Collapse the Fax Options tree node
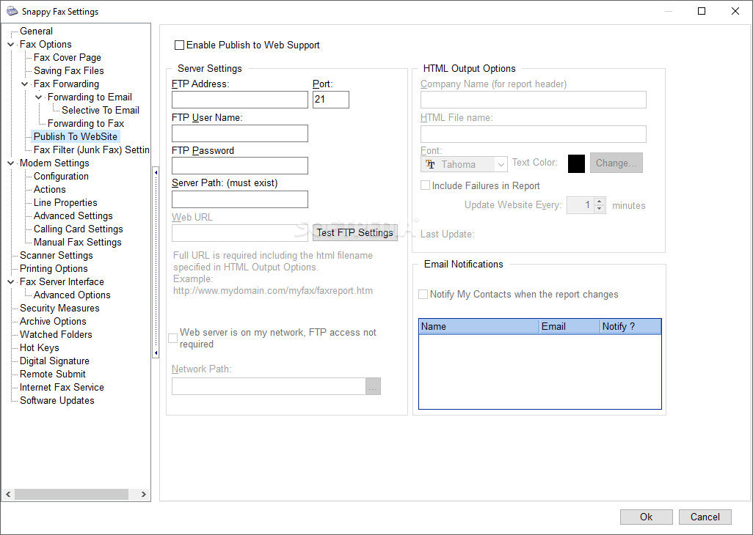Screen dimensions: 753x535 click(11, 45)
